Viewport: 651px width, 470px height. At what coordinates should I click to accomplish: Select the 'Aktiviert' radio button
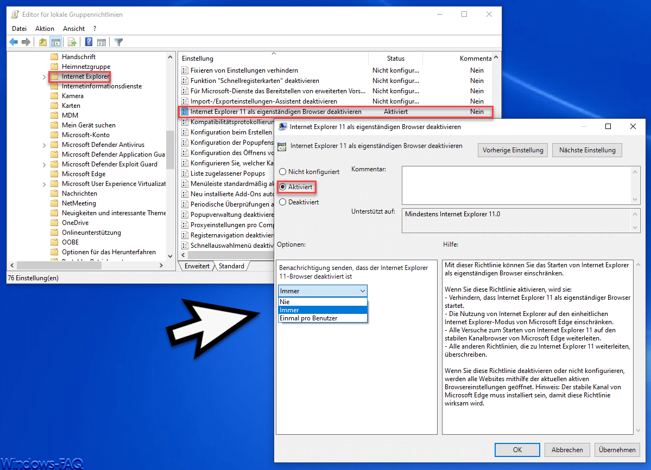pyautogui.click(x=282, y=186)
